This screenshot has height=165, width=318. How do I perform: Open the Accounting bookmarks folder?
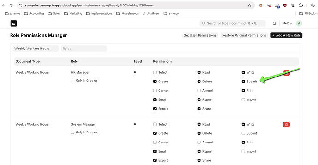[x=34, y=13]
